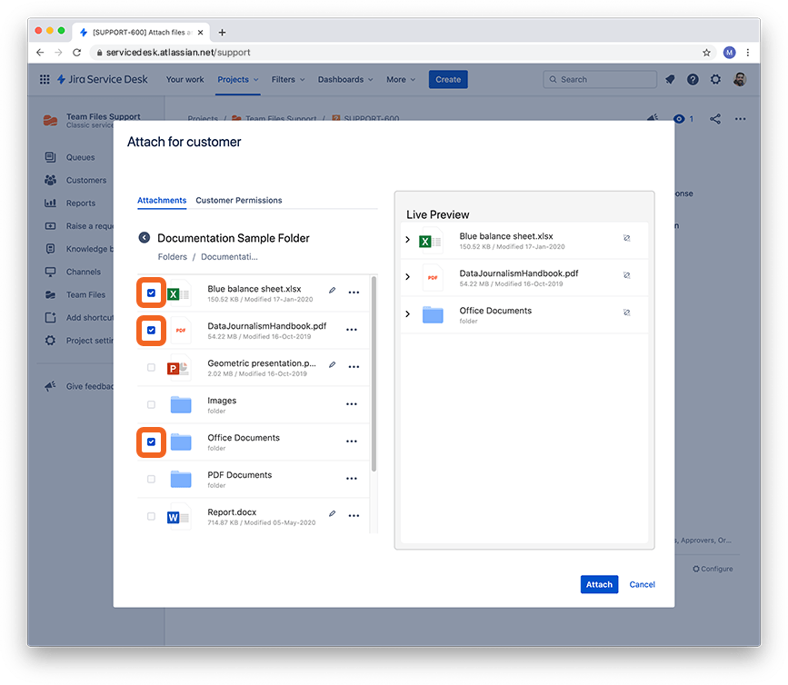Expand DataJournalismHandbook.pdf in Live Preview

pyautogui.click(x=407, y=273)
